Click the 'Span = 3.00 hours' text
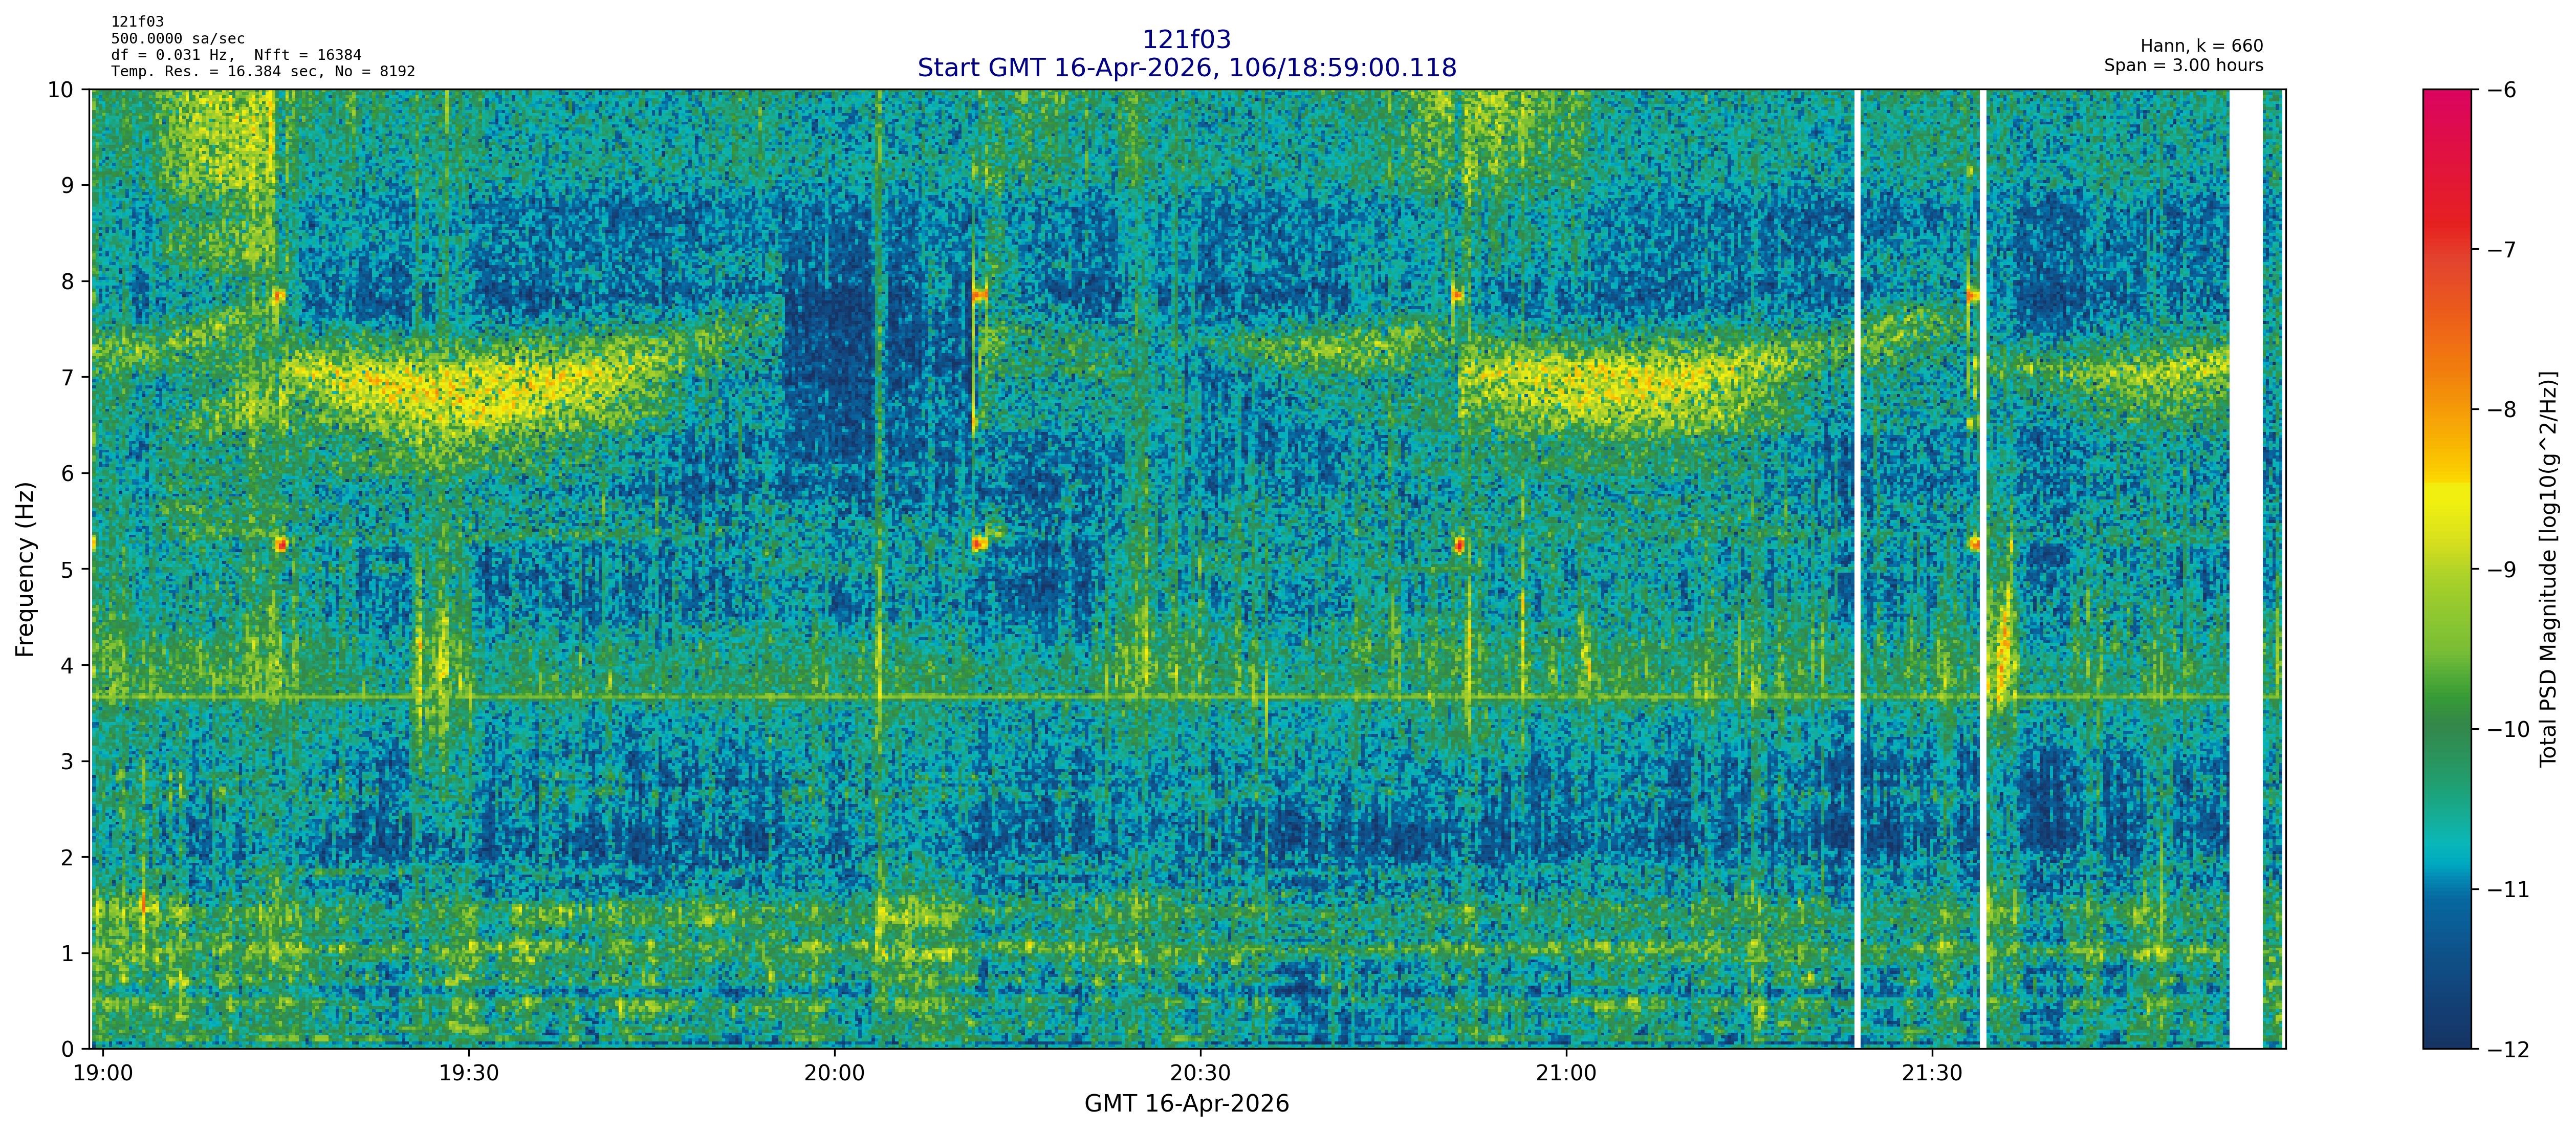This screenshot has width=2576, height=1132. 2183,66
